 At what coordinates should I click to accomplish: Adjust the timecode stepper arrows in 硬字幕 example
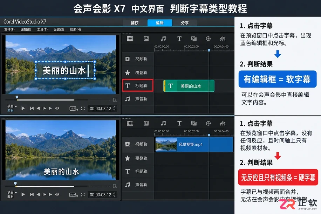(115, 195)
